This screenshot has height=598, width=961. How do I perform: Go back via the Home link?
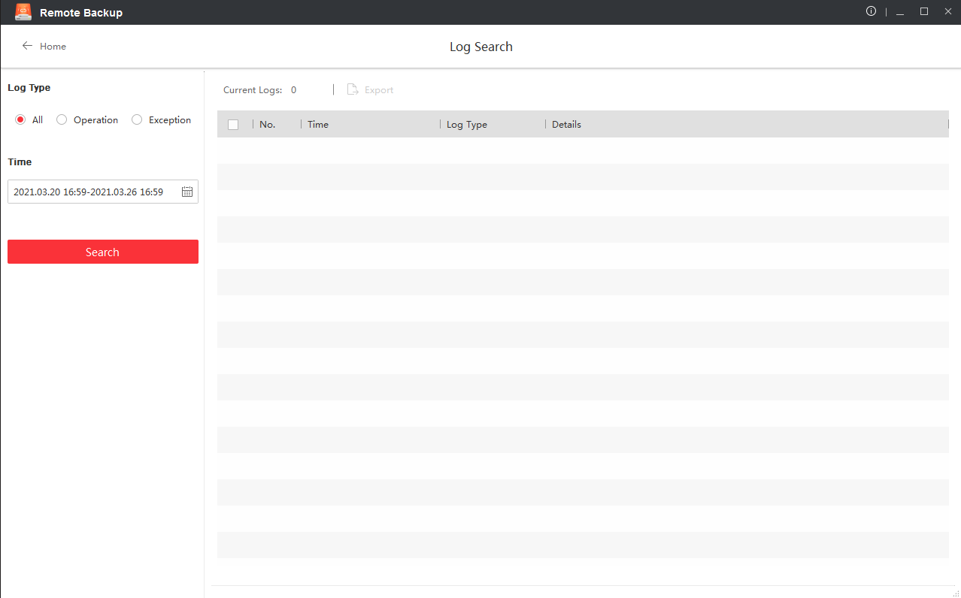[53, 47]
